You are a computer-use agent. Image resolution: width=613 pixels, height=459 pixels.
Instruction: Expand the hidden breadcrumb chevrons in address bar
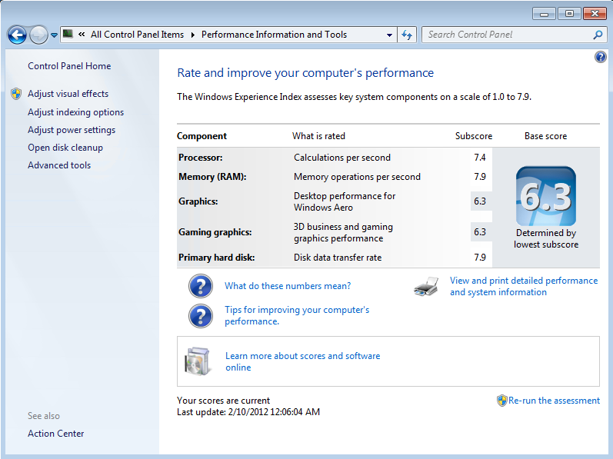(82, 35)
